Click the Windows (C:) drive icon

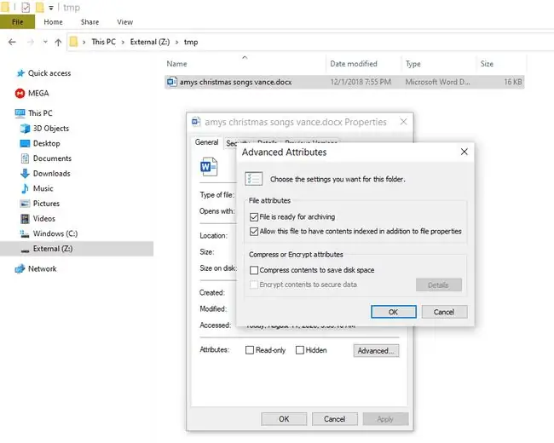pyautogui.click(x=25, y=234)
